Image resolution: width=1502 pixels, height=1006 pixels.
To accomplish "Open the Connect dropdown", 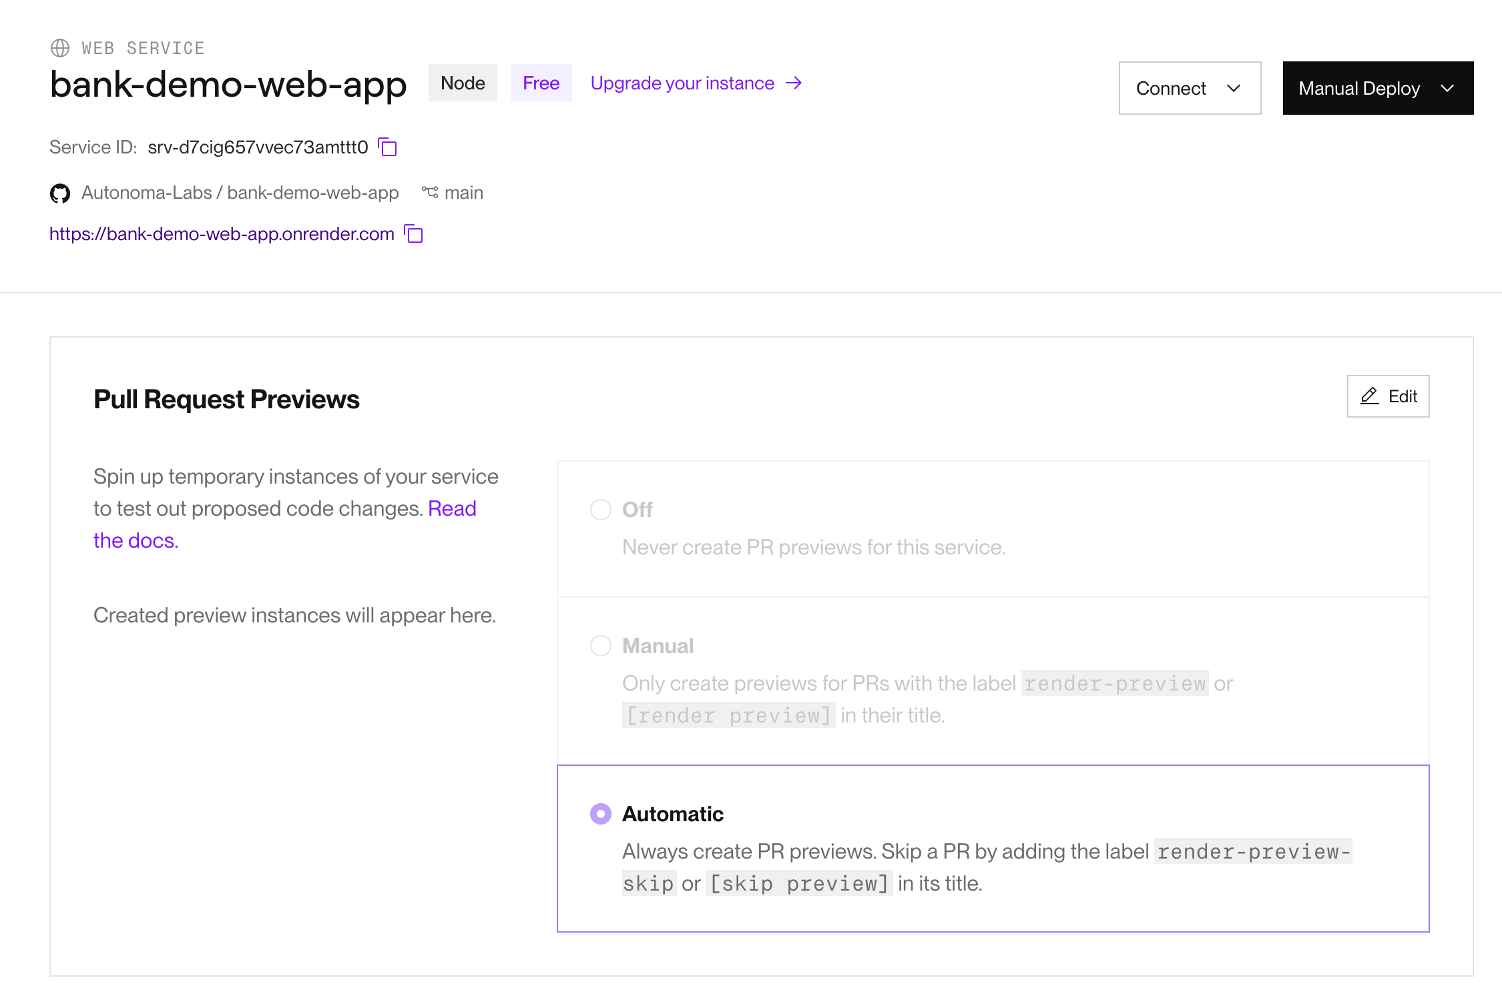I will pos(1189,88).
